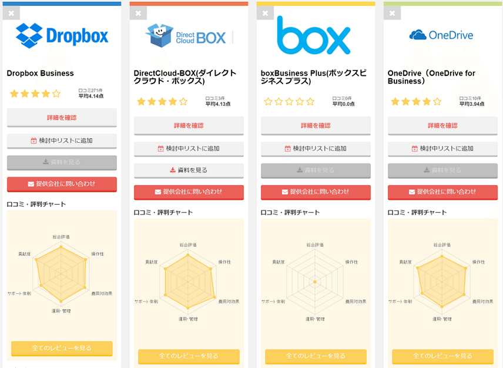View all reviews for Dropbox Business
The image size is (503, 368).
point(62,348)
